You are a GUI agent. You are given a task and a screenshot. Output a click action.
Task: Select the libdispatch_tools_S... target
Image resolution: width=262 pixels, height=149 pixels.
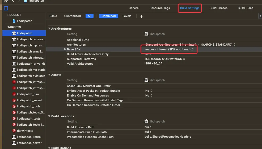coord(29,112)
